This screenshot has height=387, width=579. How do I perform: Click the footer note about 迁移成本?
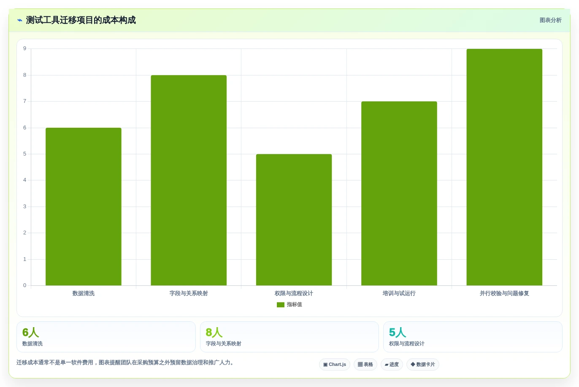[x=126, y=363]
